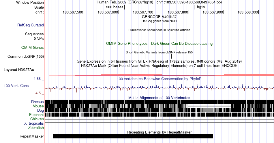
Task: Click the RefSeq genes from NCBI title
Action: tap(159, 21)
